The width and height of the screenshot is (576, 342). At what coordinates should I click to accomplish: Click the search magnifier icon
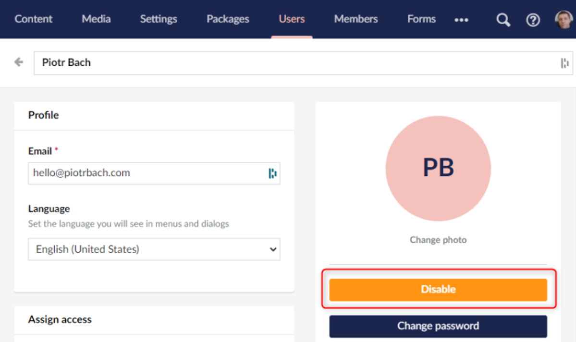click(503, 20)
